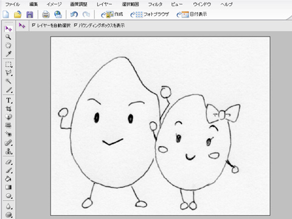Select the Red Eye Removal tool
The height and width of the screenshot is (219, 292).
point(9,134)
